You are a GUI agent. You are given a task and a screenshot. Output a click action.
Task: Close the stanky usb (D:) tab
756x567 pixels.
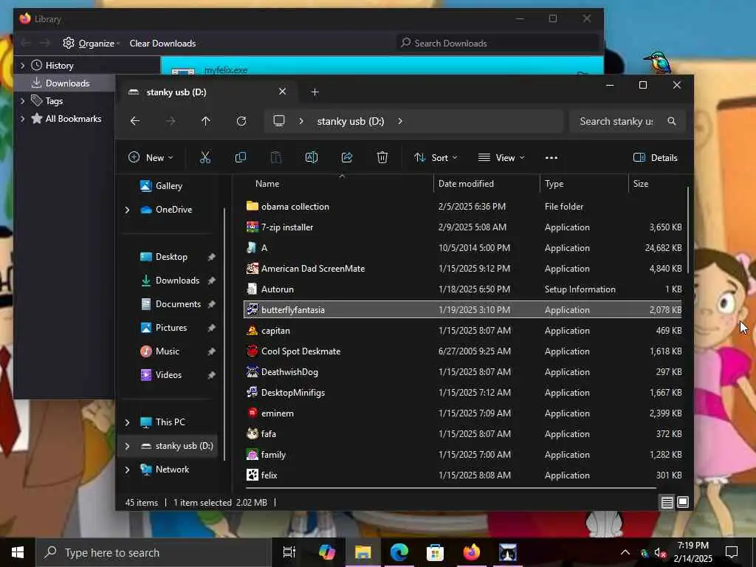(283, 92)
